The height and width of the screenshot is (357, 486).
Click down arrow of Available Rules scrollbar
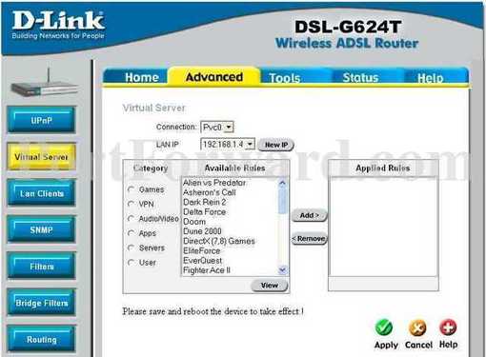point(282,270)
